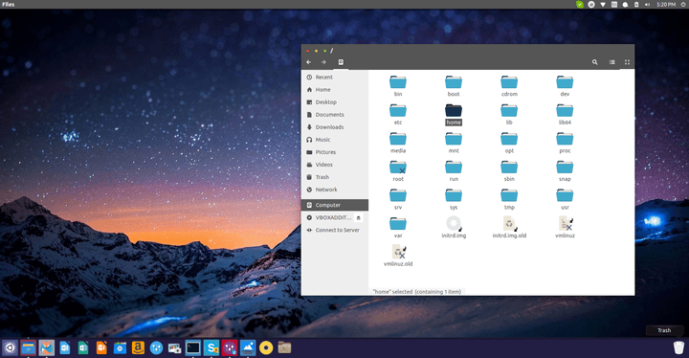Open Videos in the sidebar
This screenshot has height=358, width=689.
point(335,165)
